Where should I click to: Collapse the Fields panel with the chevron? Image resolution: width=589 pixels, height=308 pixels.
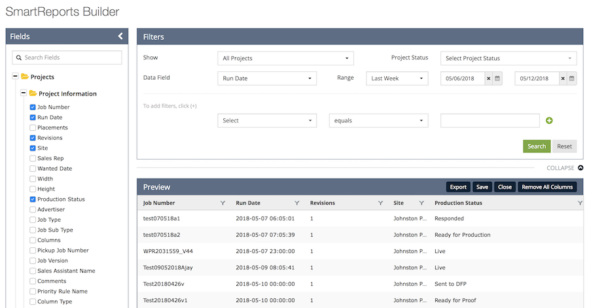(120, 36)
